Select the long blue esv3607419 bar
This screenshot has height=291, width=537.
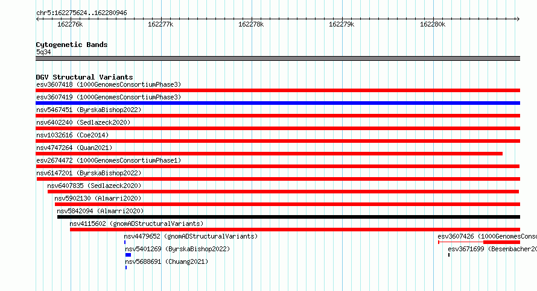tap(278, 103)
